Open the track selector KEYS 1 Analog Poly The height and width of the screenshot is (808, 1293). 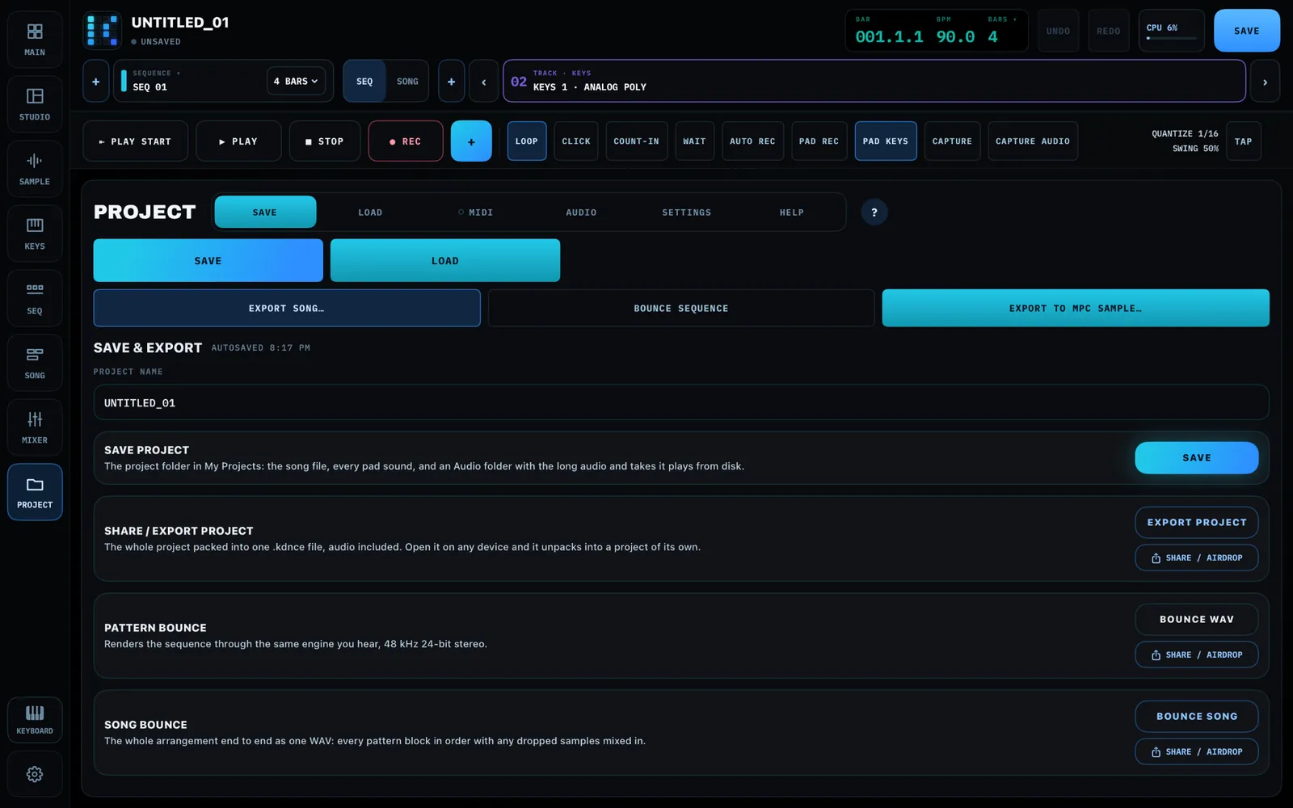pyautogui.click(x=874, y=81)
